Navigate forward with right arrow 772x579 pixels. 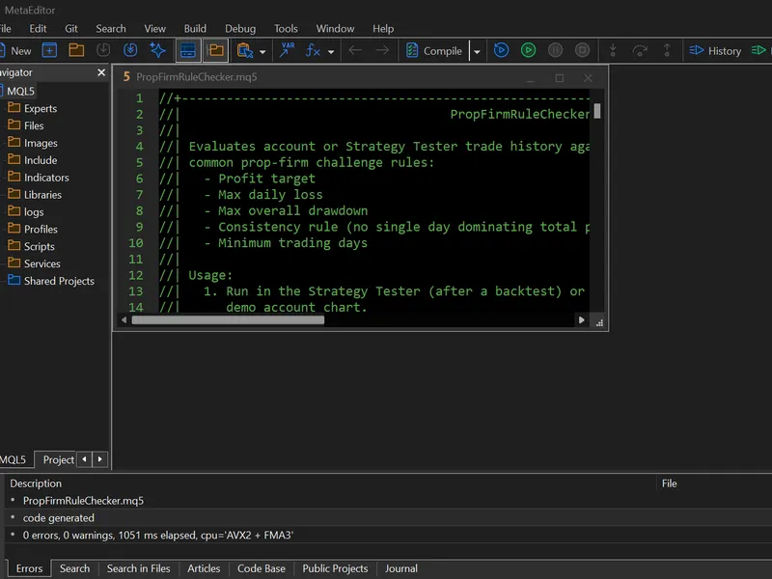(x=382, y=50)
